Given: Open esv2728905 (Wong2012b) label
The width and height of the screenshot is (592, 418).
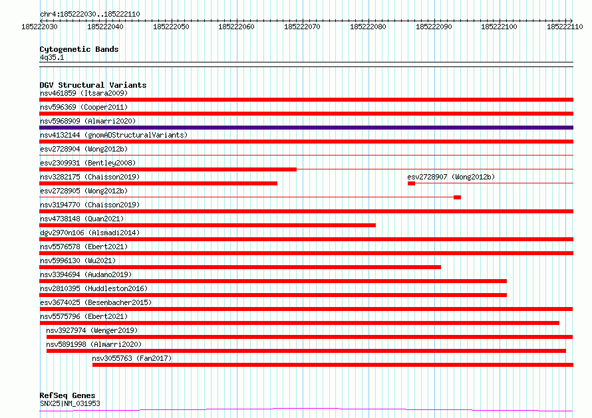Looking at the screenshot, I should pos(84,191).
